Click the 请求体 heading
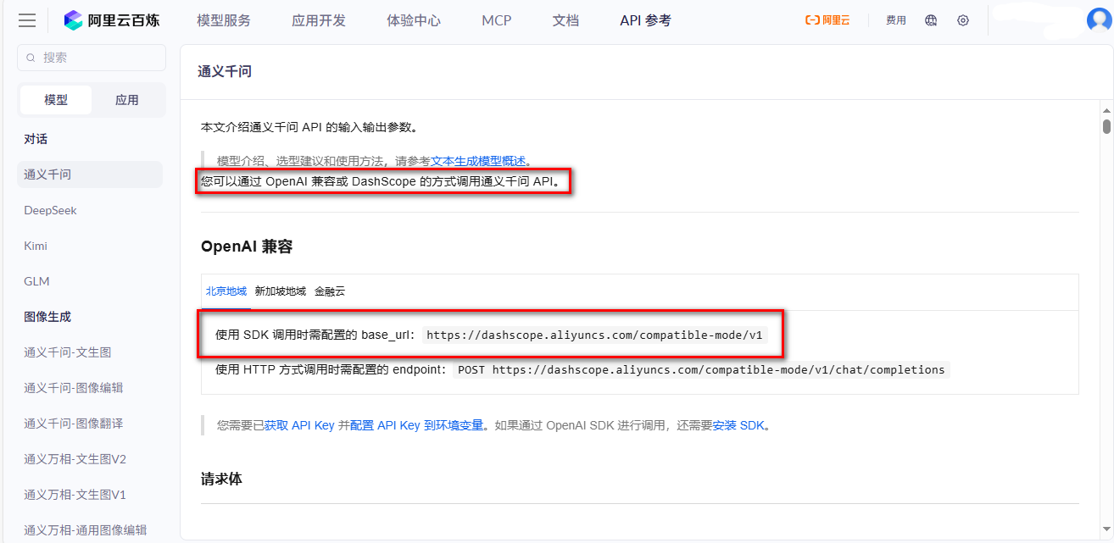The width and height of the screenshot is (1114, 543). click(x=221, y=479)
